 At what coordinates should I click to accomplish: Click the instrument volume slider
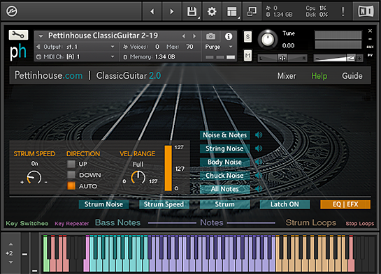click(x=335, y=58)
